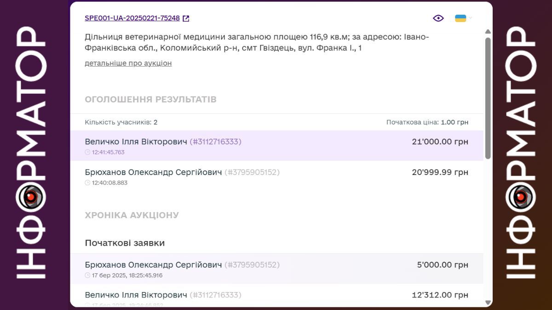552x310 pixels.
Task: Open the external link icon next to SPE001-UA-20250221-75248
Action: (x=185, y=18)
